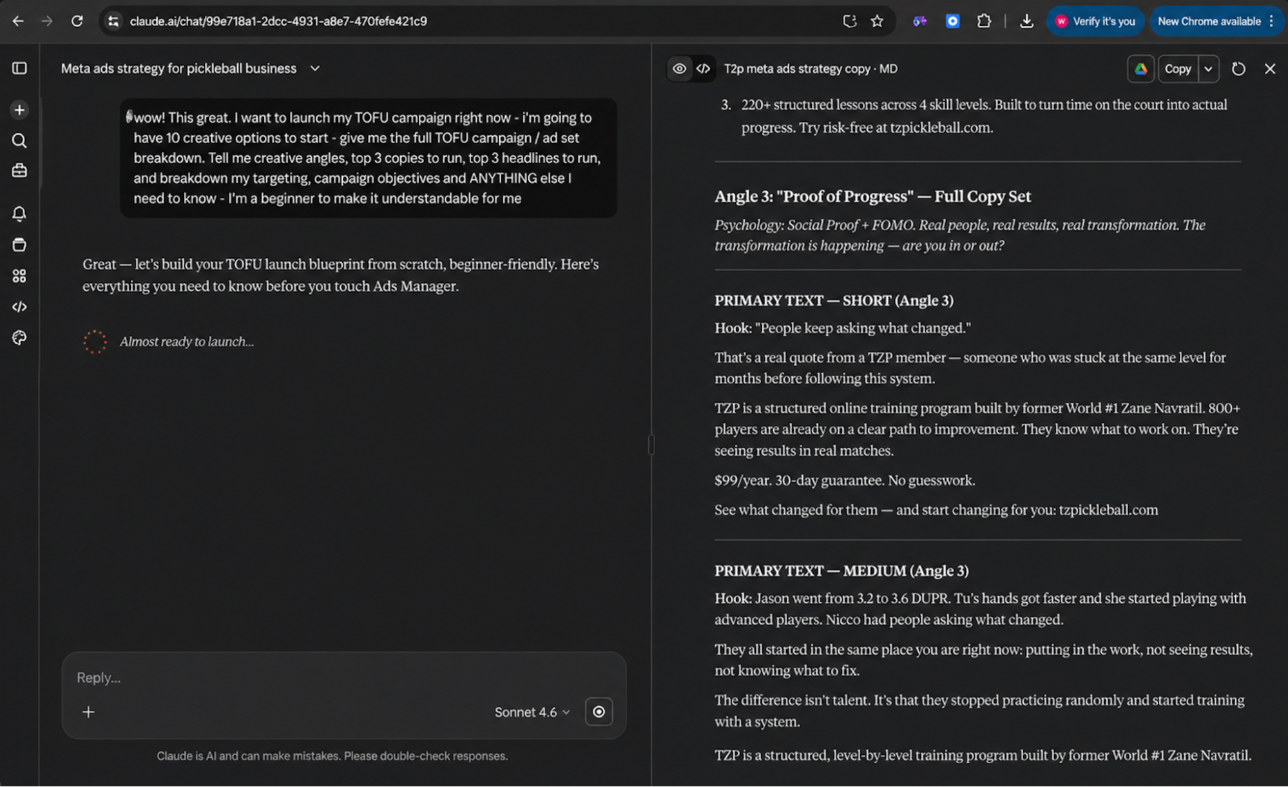Open the purple browser extension icon
The height and width of the screenshot is (787, 1288).
pos(919,21)
